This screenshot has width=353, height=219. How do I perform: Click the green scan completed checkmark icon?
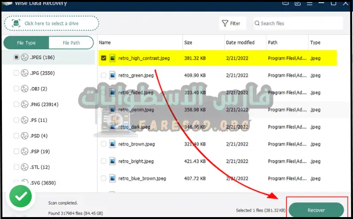click(x=20, y=196)
